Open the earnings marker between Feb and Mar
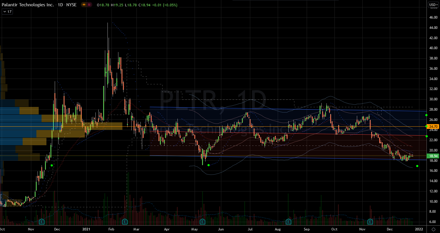Viewport: 440px width, 233px height. (x=125, y=222)
